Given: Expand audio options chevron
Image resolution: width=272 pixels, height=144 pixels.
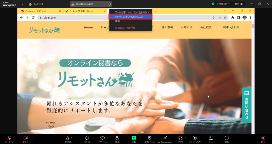Looking at the screenshot, I should [15, 138].
